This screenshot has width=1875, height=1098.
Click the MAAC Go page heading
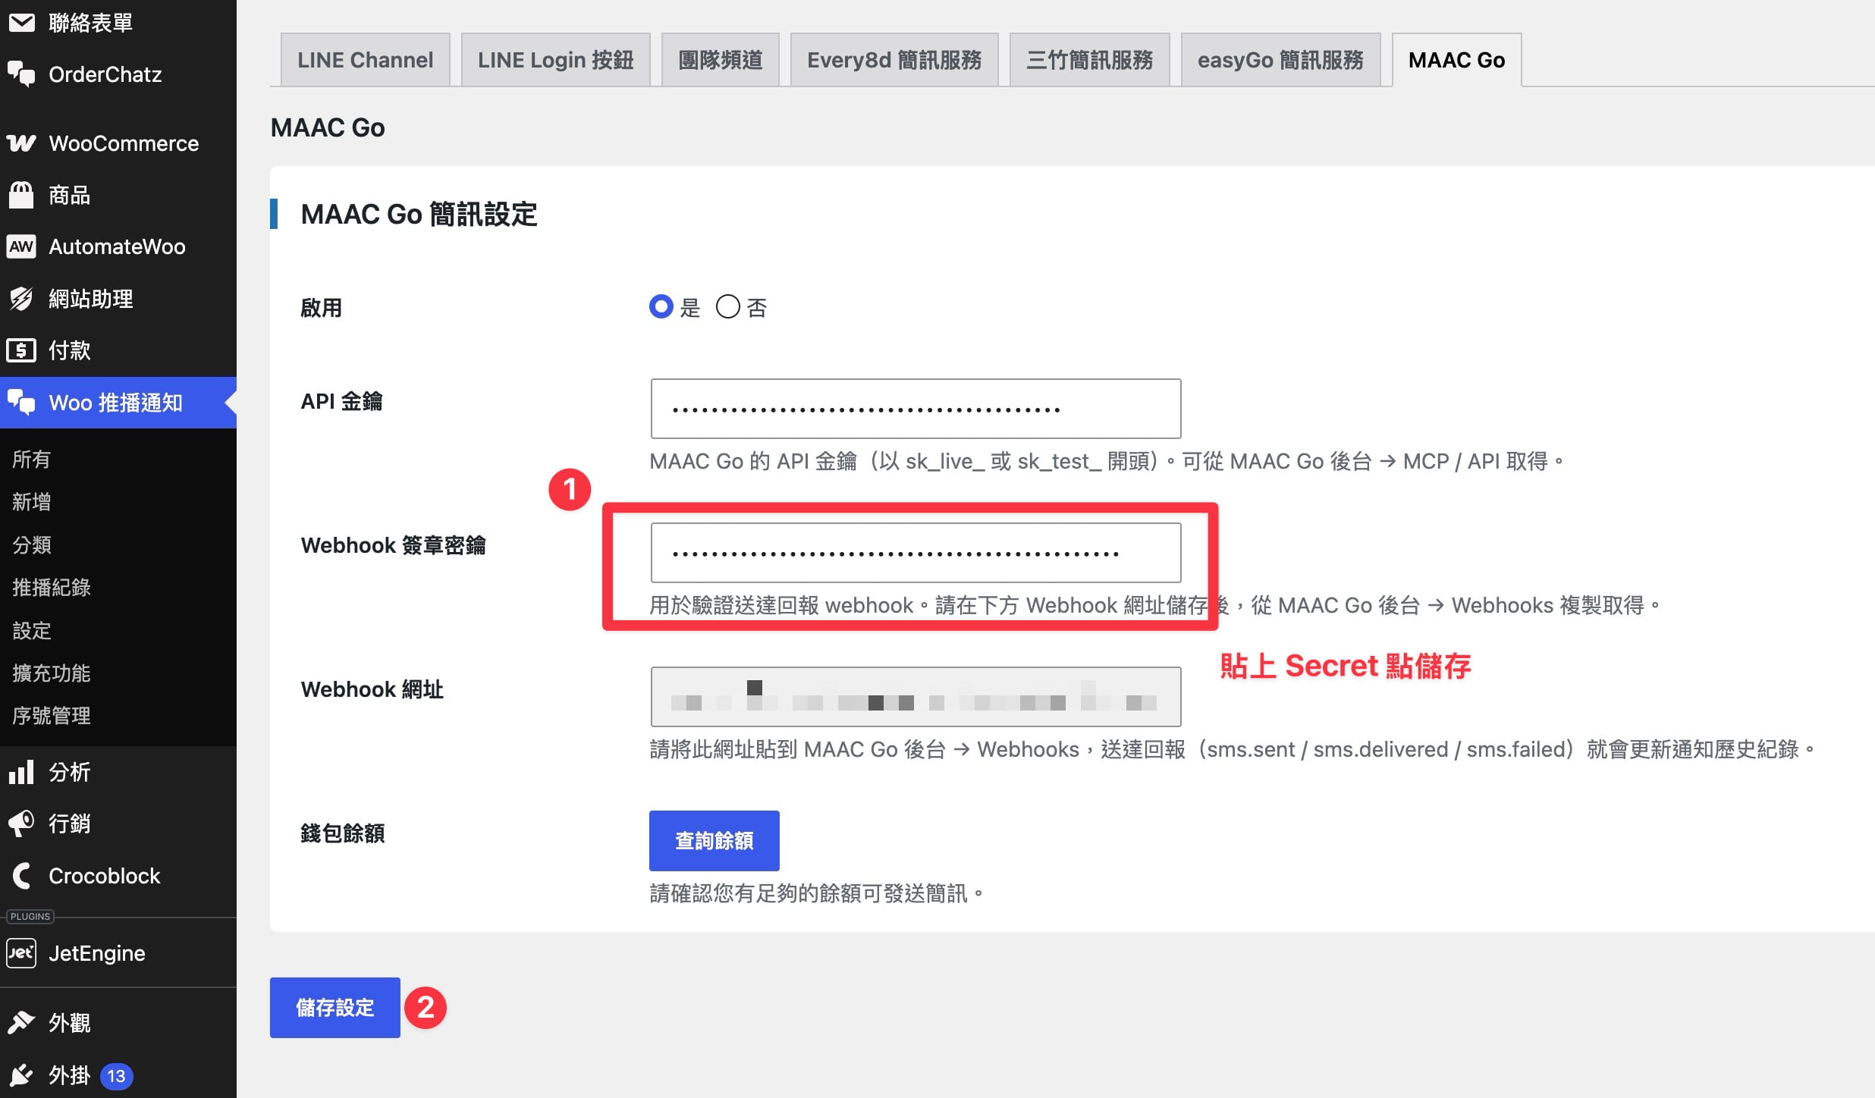328,127
